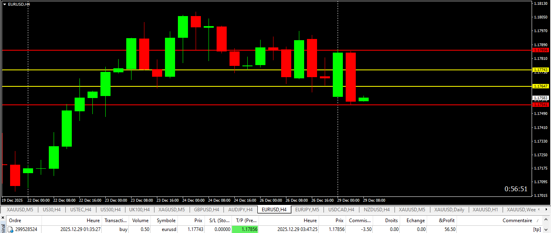Select the red 1.17856 line price label
This screenshot has width=551, height=233.
pyautogui.click(x=541, y=50)
